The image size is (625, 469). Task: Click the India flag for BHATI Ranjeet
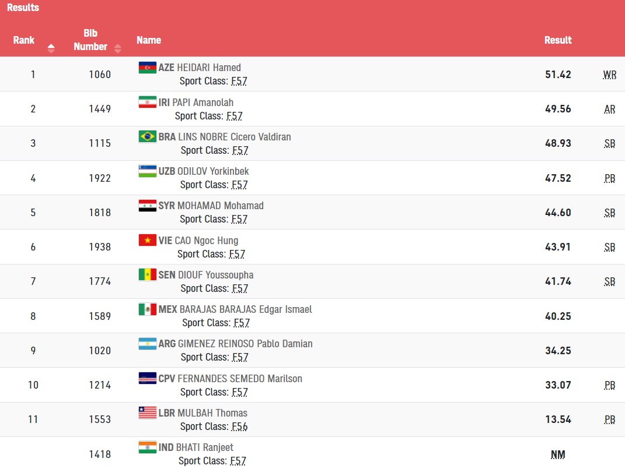tap(148, 447)
